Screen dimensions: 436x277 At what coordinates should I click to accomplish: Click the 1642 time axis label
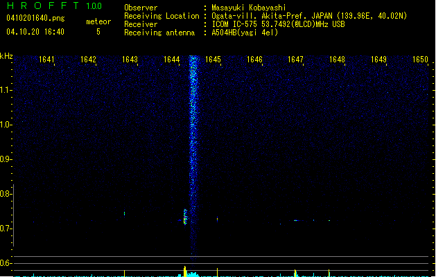click(x=88, y=60)
